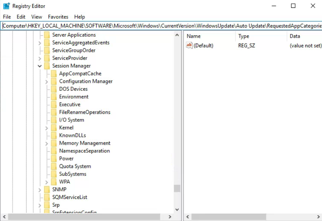
Task: Click the Kernel folder icon
Action: [x=54, y=128]
